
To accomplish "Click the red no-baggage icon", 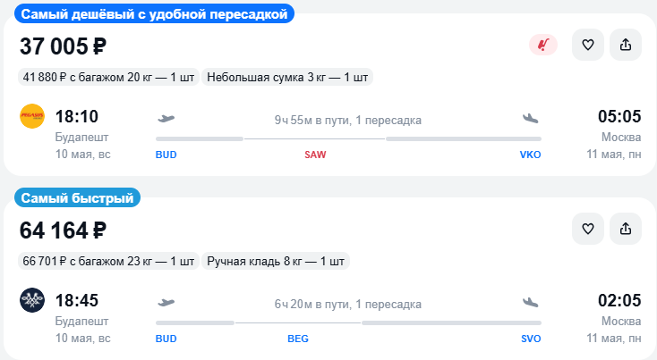I will coord(542,45).
